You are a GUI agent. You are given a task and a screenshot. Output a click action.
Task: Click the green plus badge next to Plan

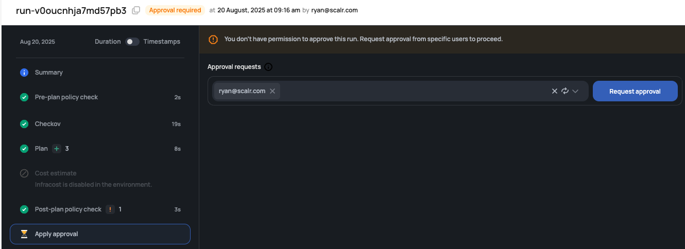(x=57, y=149)
